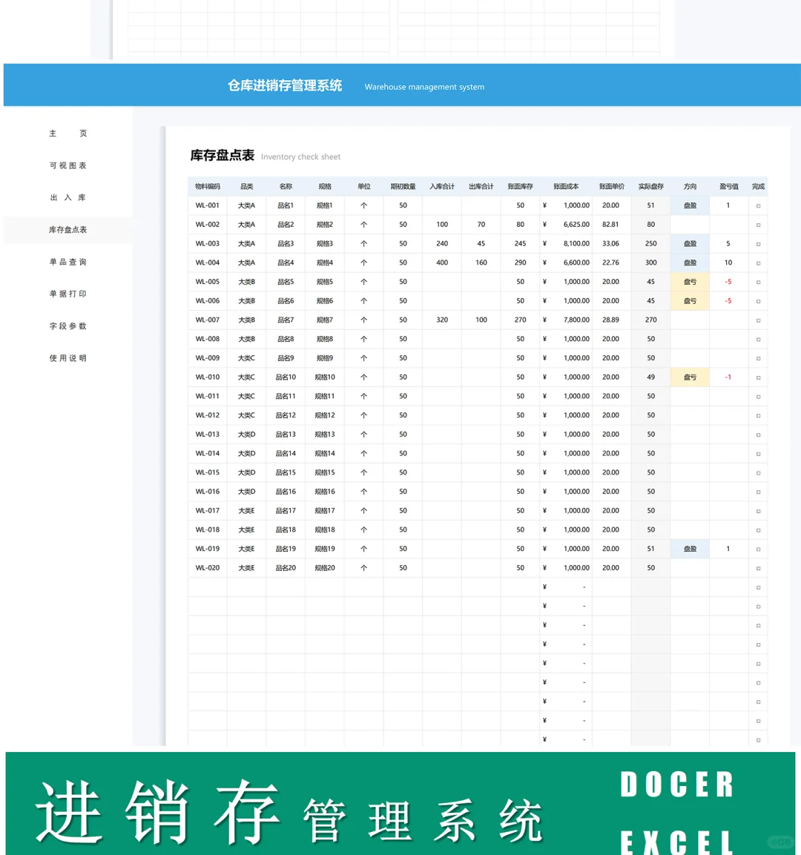
Task: Open the 字段参数 sidebar page
Action: click(x=67, y=326)
